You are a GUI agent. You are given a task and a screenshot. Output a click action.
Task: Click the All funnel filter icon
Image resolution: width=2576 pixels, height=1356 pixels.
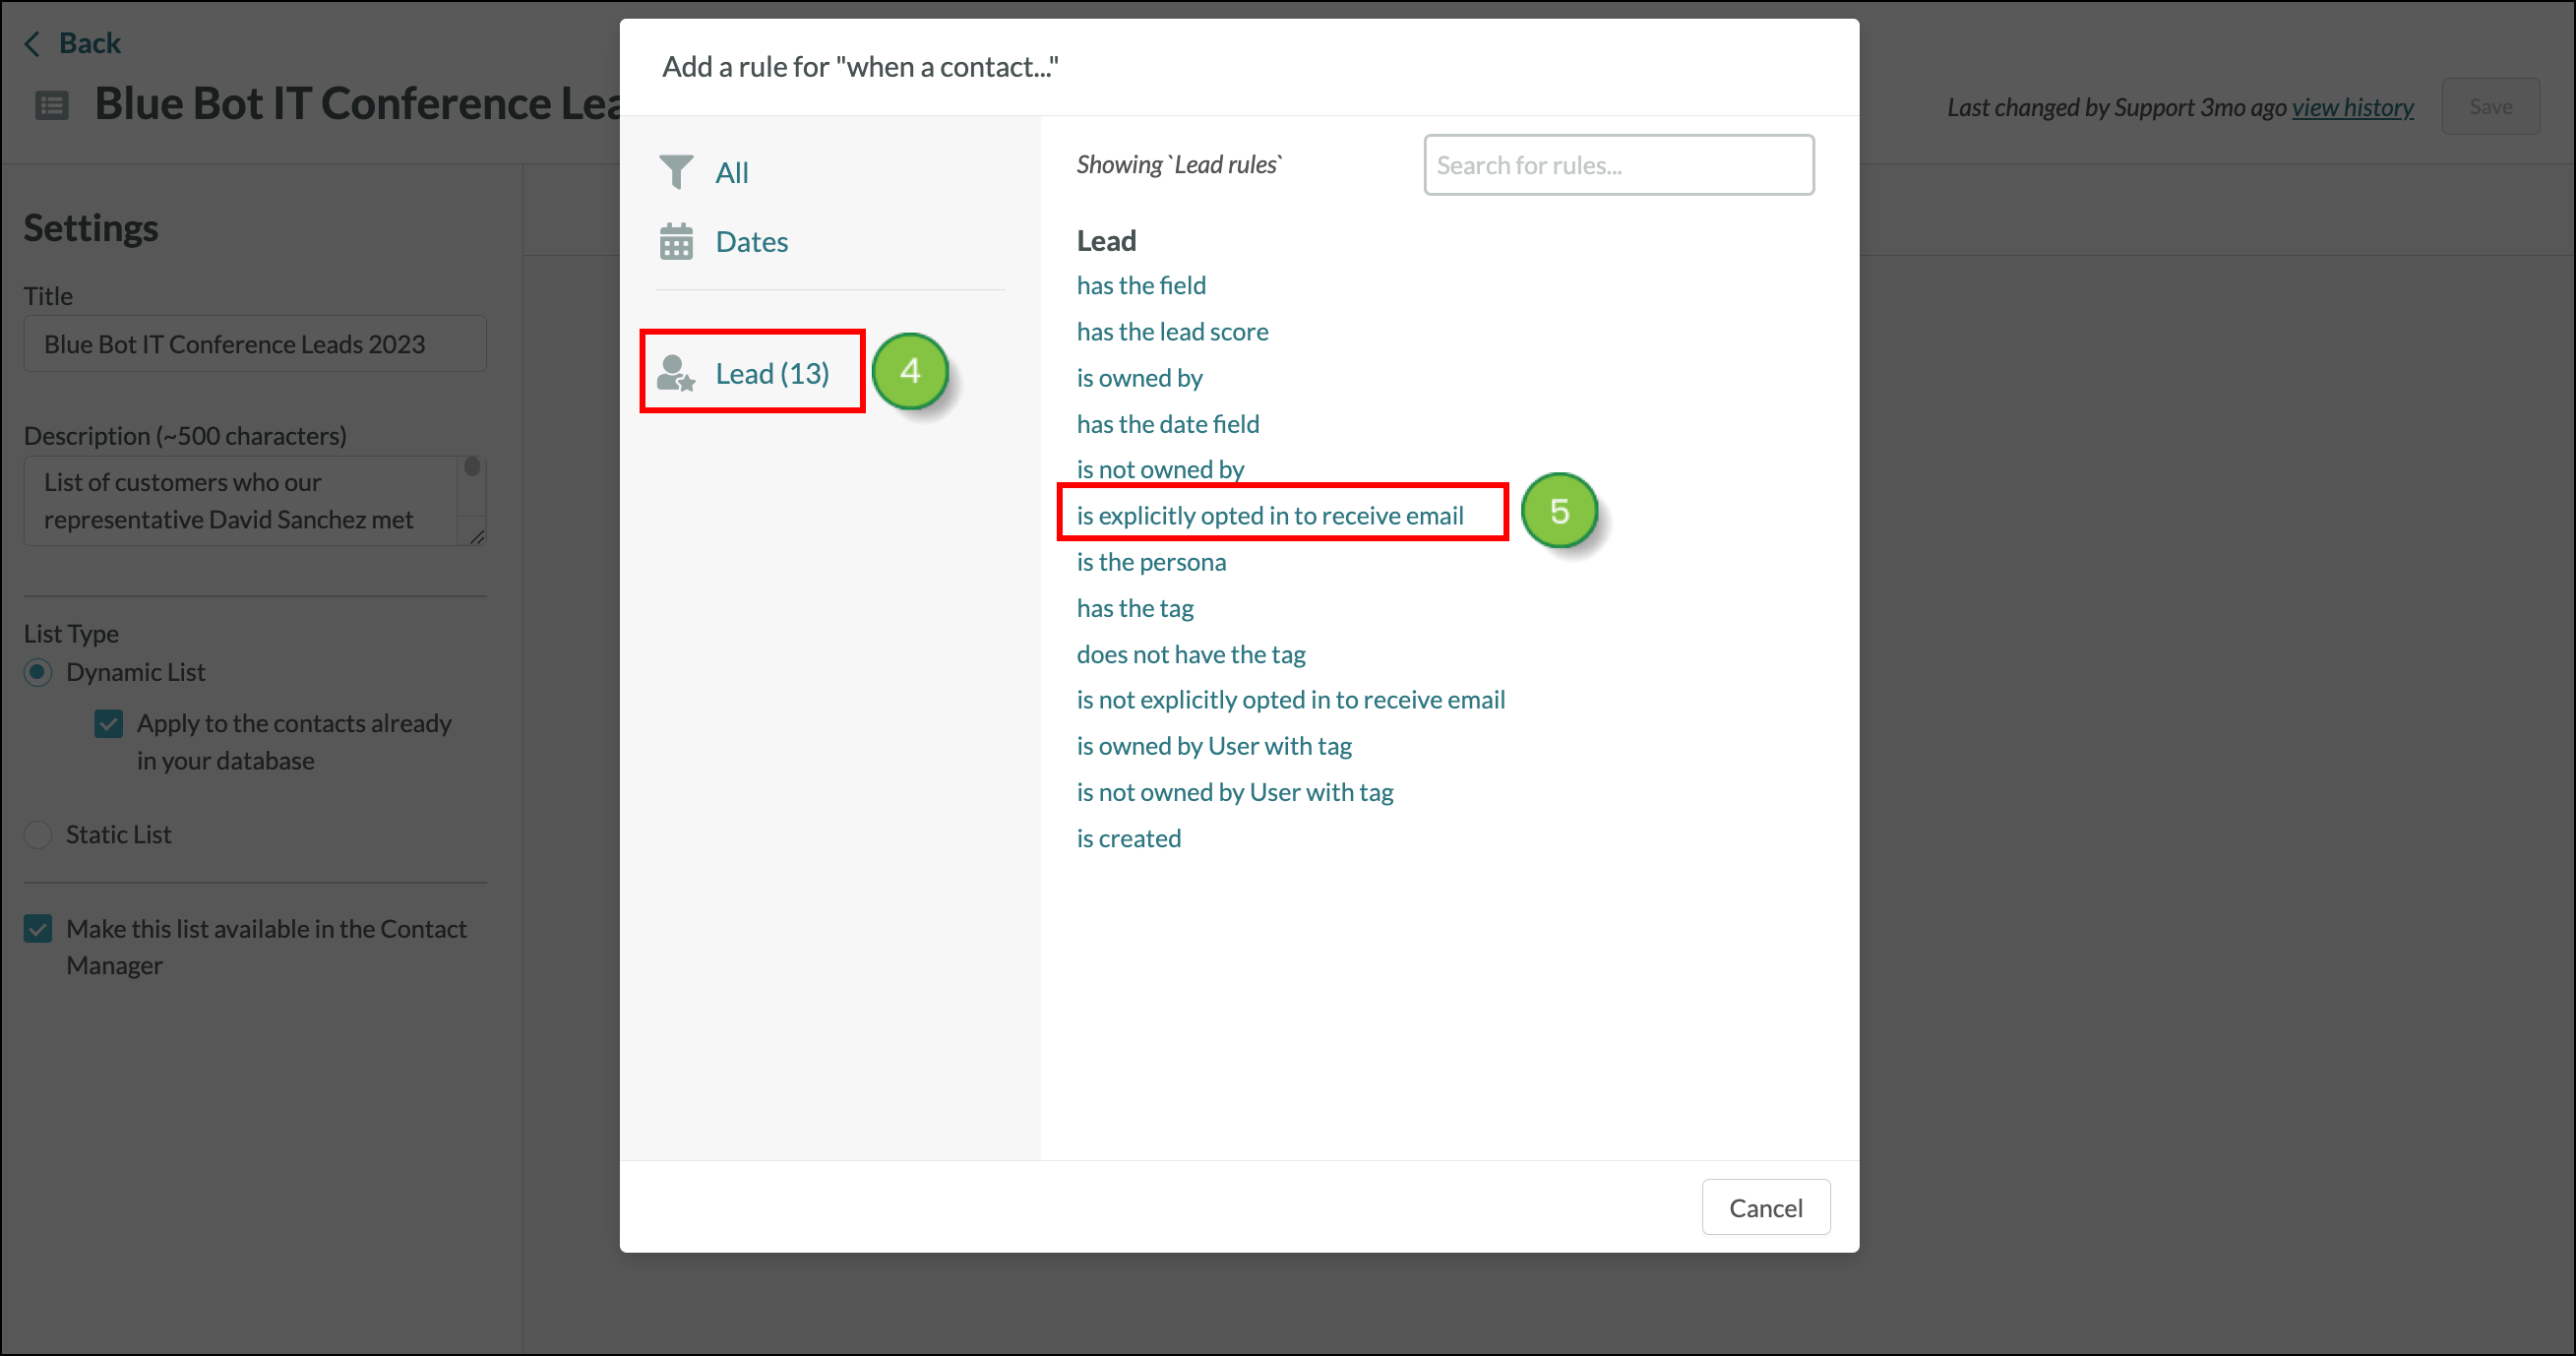pos(676,172)
